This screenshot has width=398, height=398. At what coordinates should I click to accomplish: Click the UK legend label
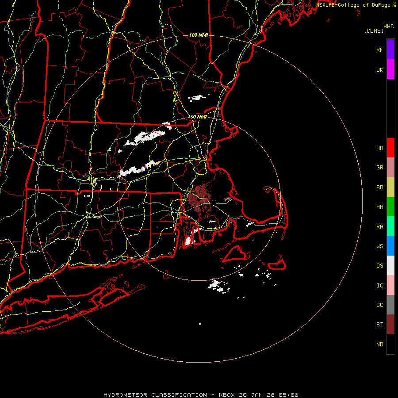tap(379, 69)
